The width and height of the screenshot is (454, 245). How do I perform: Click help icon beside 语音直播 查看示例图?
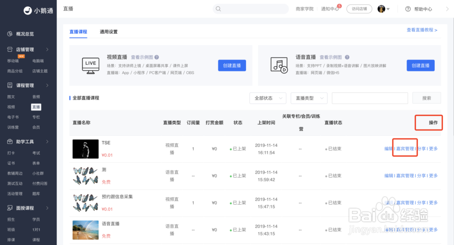point(347,57)
